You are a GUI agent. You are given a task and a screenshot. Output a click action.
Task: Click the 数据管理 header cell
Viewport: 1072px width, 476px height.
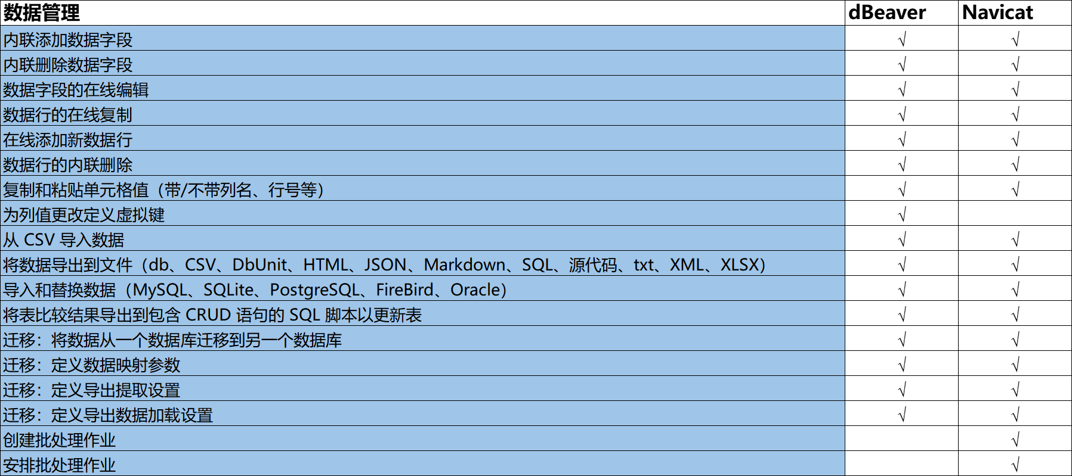(42, 13)
